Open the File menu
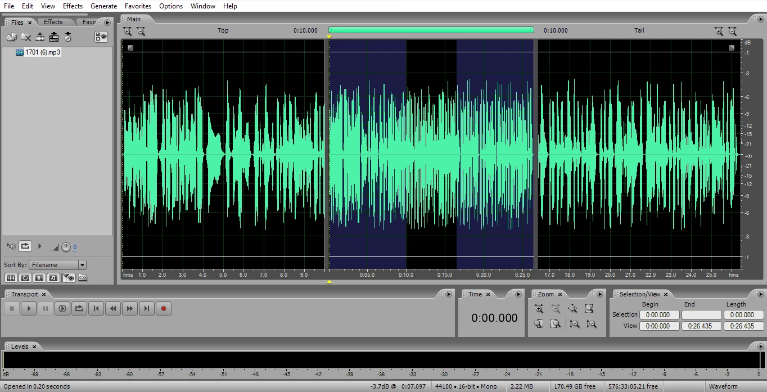 pos(9,6)
